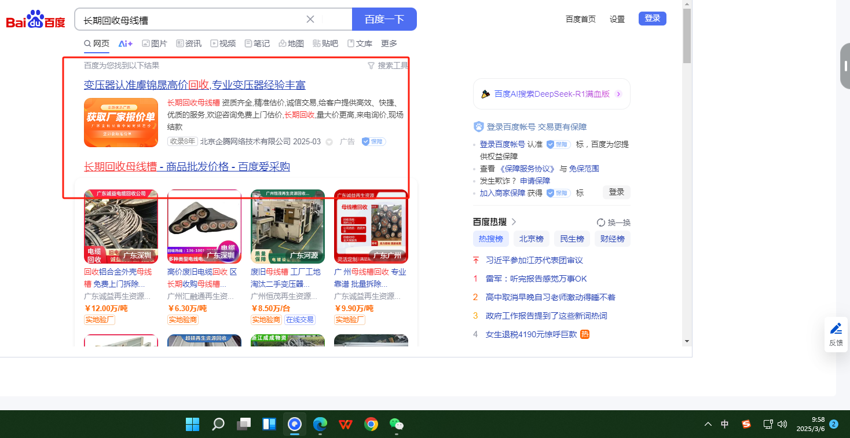Open WPS Office from the taskbar

[346, 424]
